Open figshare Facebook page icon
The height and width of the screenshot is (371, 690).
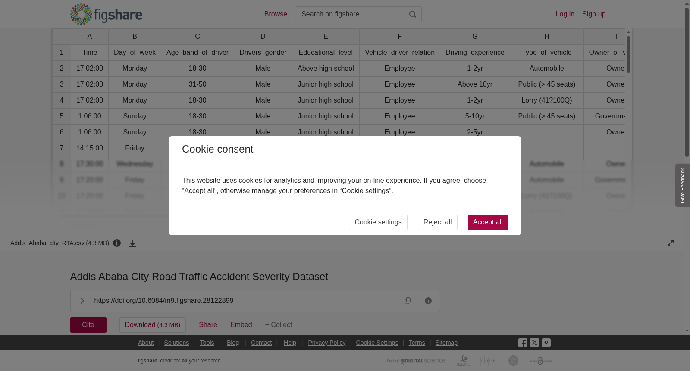(x=523, y=343)
